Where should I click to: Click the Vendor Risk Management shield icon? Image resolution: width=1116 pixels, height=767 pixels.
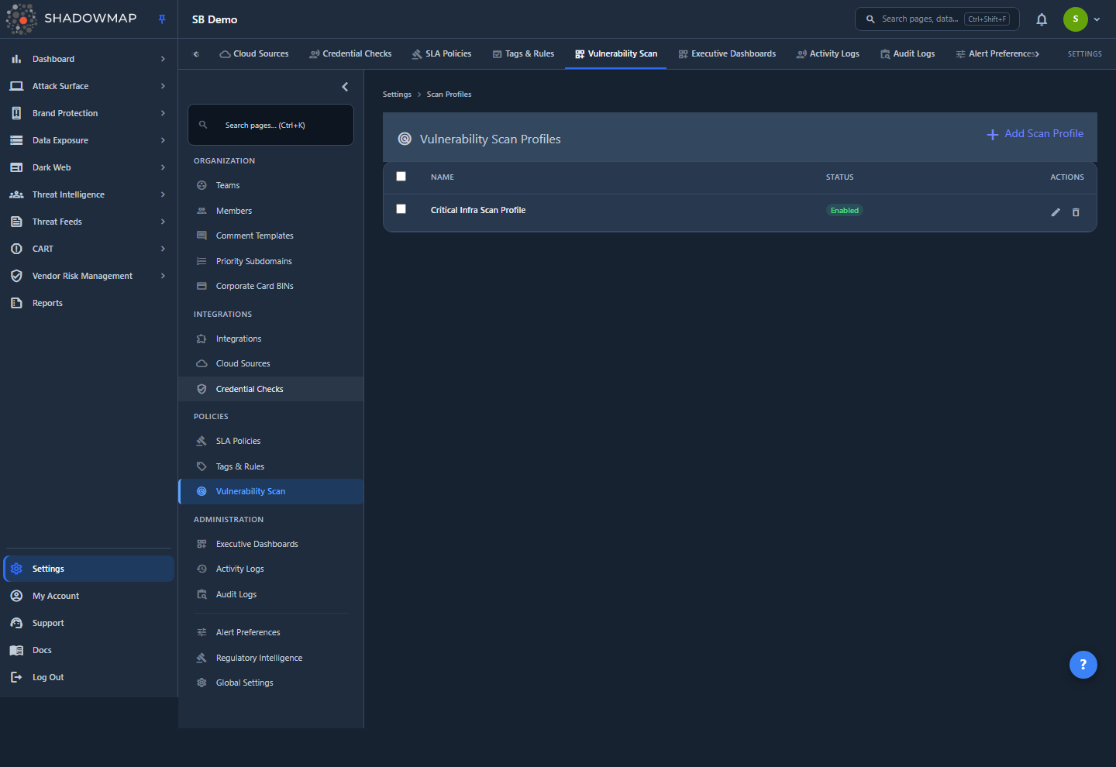[16, 276]
